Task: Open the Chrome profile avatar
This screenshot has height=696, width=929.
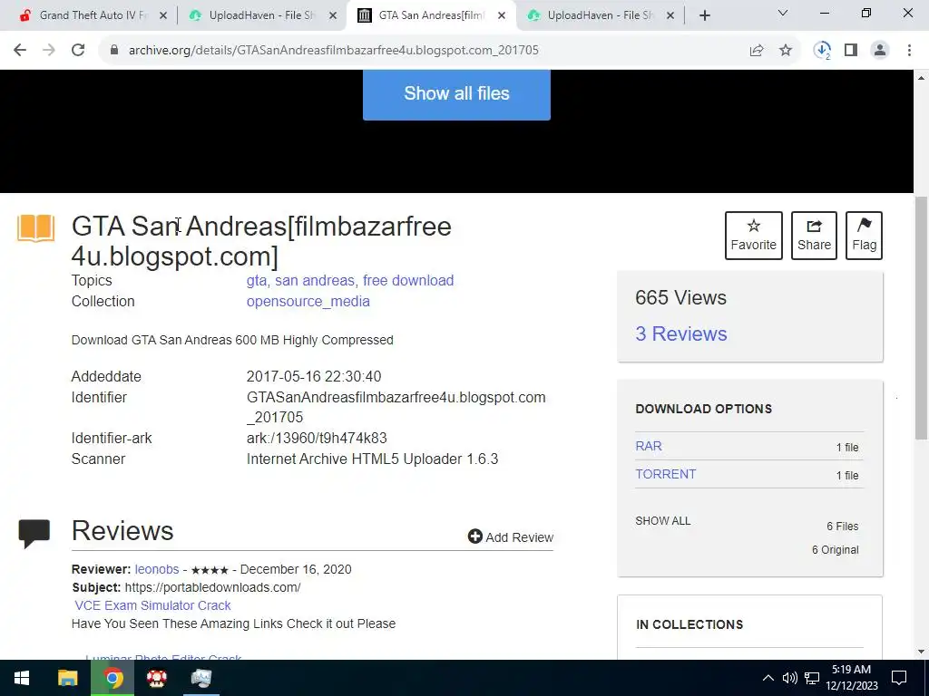Action: [x=880, y=51]
